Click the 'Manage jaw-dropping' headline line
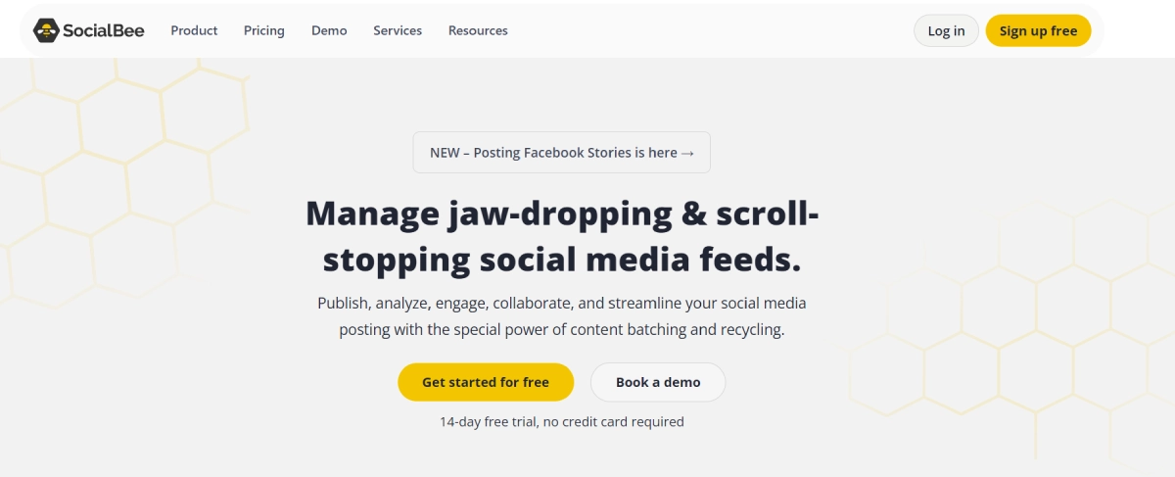This screenshot has height=477, width=1175. [562, 214]
